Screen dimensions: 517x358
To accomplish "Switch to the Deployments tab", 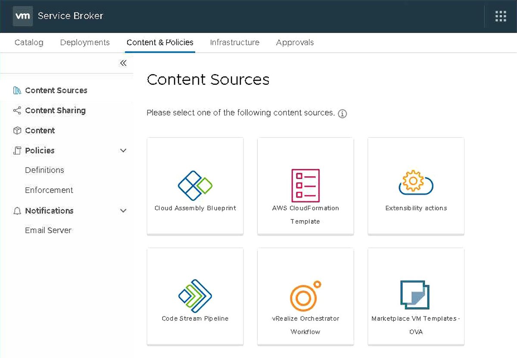I will click(x=84, y=42).
